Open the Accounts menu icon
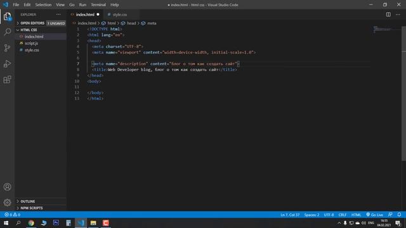This screenshot has width=406, height=228. 7,187
